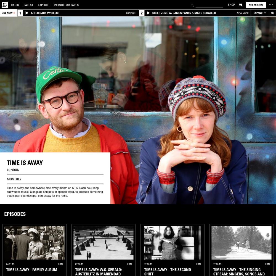276x276 pixels.
Task: Focus the search input field
Action: tap(209, 5)
